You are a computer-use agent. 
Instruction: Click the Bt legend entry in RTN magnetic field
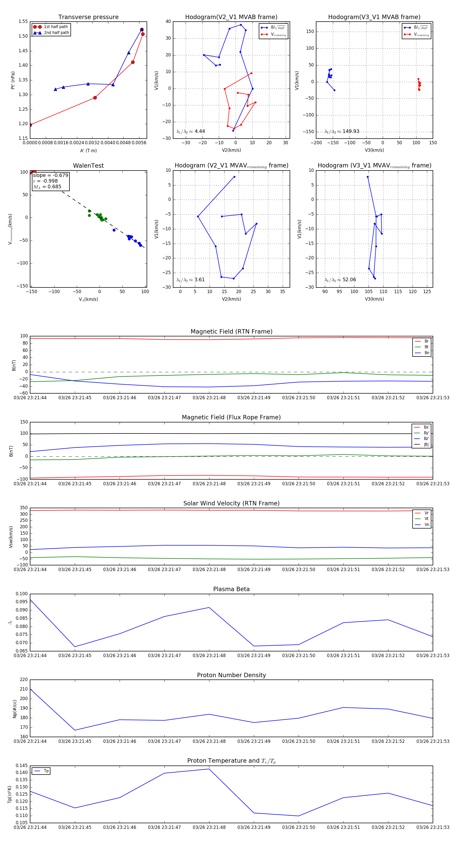point(422,347)
